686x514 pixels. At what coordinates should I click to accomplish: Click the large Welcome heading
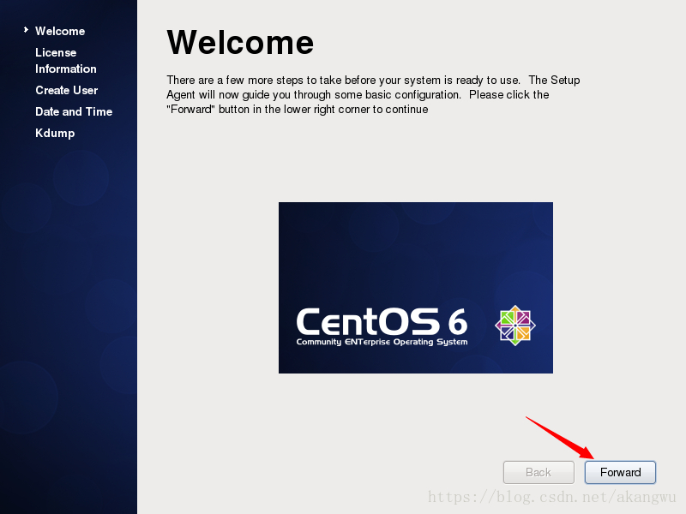tap(240, 42)
